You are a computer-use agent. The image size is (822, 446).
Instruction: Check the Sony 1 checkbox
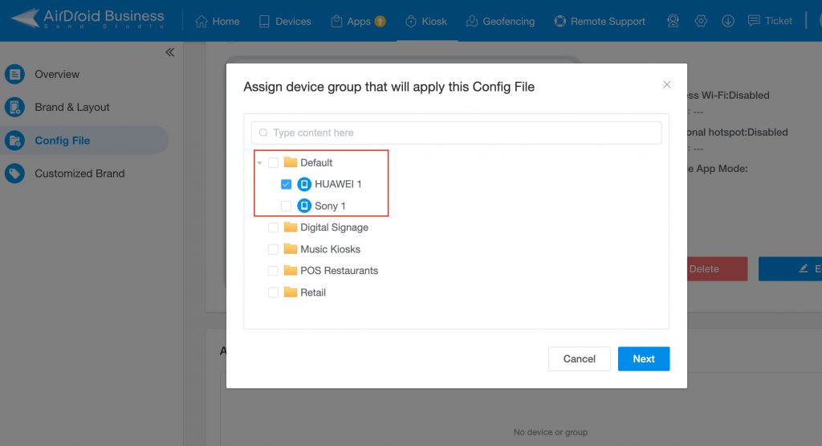pyautogui.click(x=287, y=206)
